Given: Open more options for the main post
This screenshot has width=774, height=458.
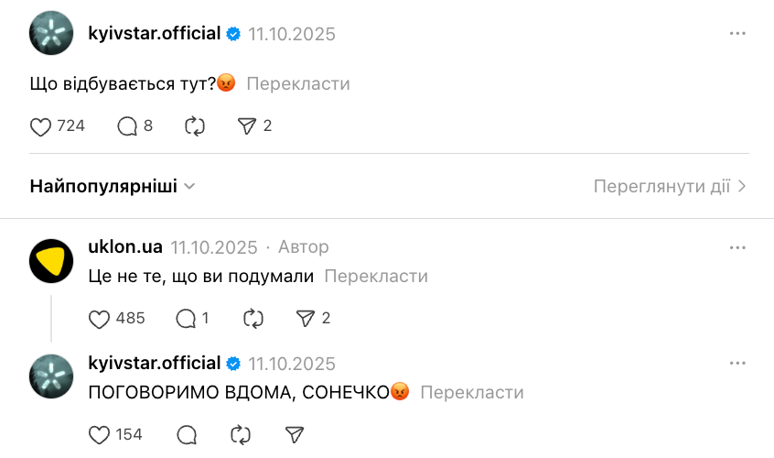Looking at the screenshot, I should (737, 34).
